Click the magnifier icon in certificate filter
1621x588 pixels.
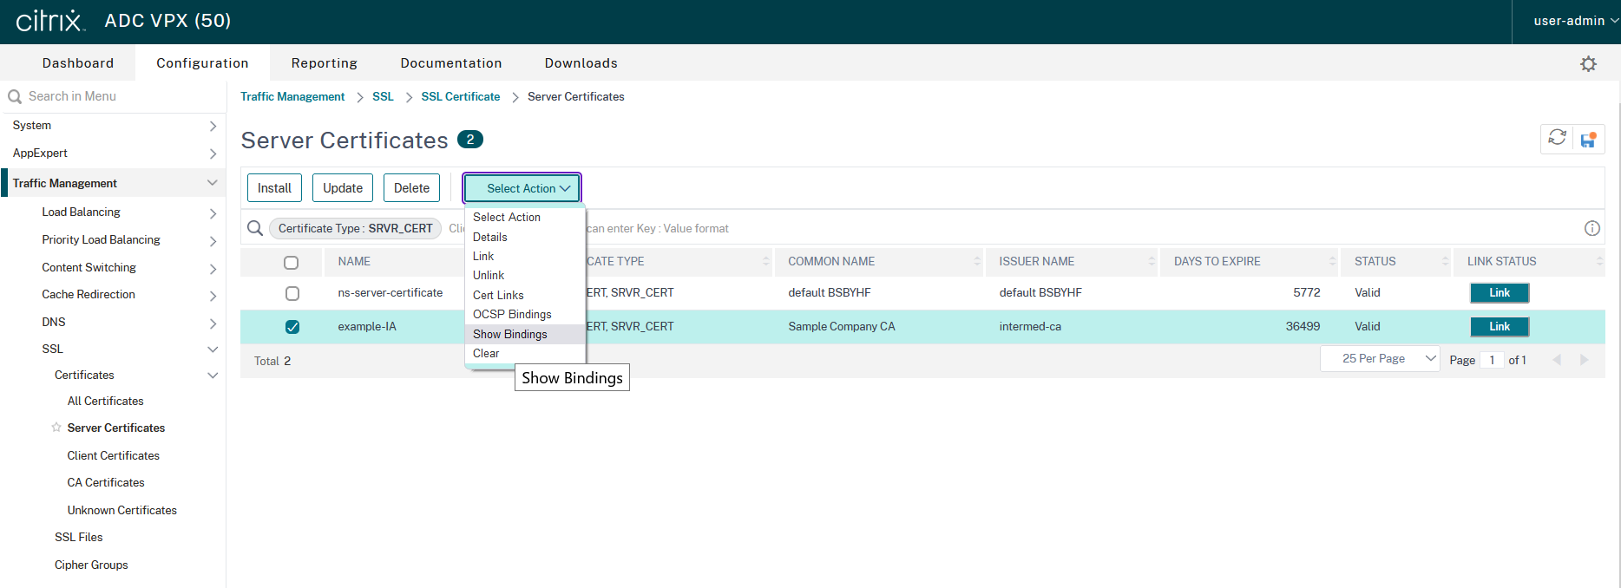tap(255, 228)
